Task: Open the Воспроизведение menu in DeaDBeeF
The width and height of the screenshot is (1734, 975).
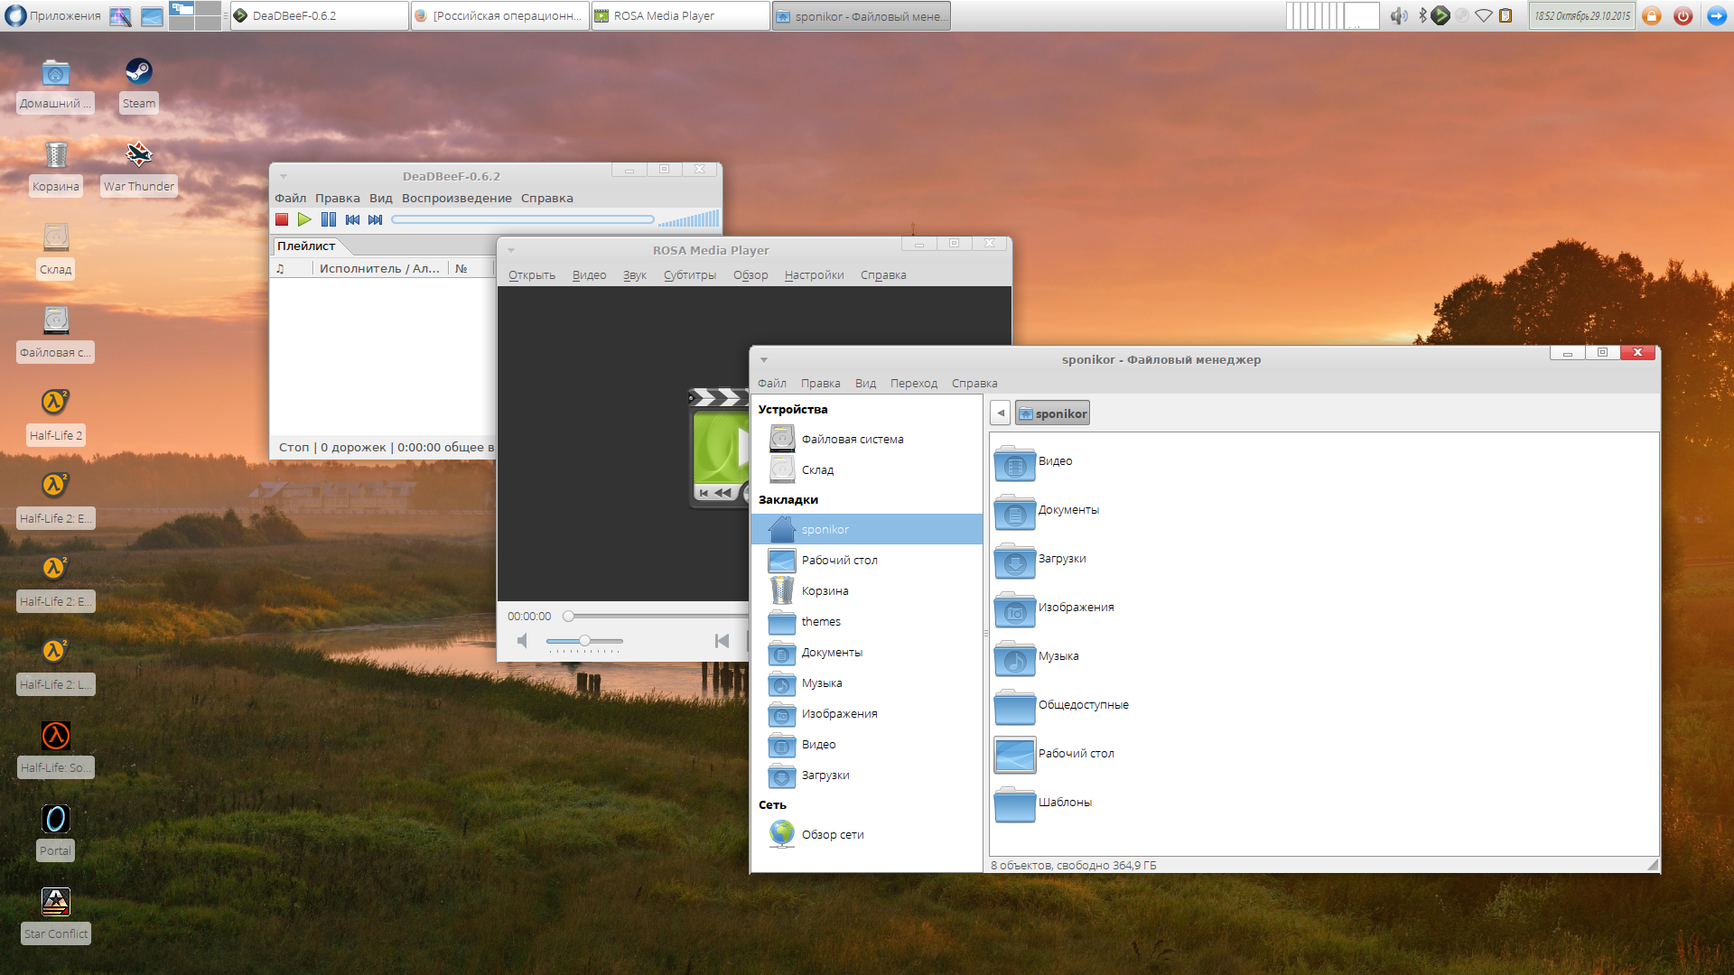Action: click(456, 199)
